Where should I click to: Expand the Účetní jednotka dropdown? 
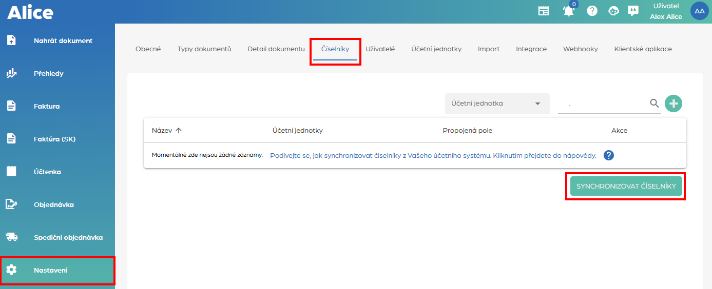(496, 104)
